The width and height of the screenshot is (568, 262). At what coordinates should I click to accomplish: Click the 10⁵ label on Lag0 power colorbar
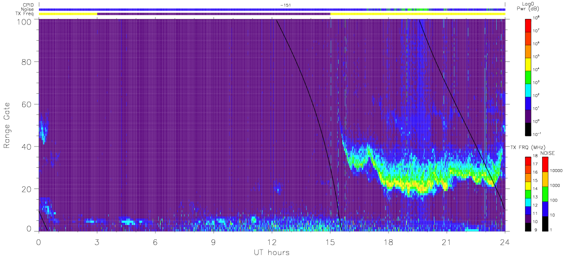(x=537, y=56)
